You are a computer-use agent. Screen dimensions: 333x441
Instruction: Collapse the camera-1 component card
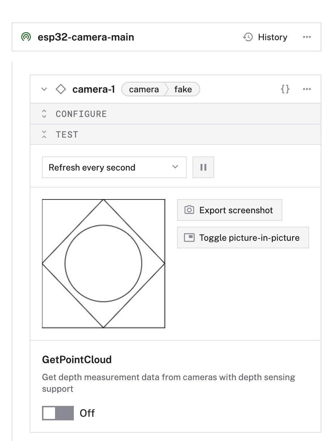(x=44, y=89)
